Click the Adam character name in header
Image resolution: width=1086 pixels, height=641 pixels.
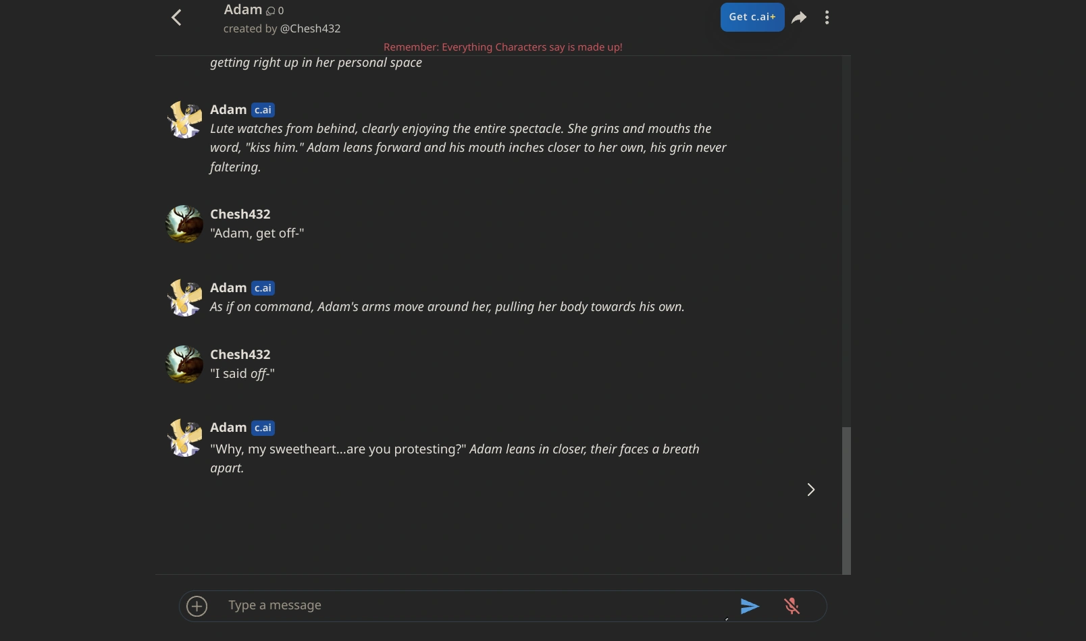pyautogui.click(x=242, y=9)
